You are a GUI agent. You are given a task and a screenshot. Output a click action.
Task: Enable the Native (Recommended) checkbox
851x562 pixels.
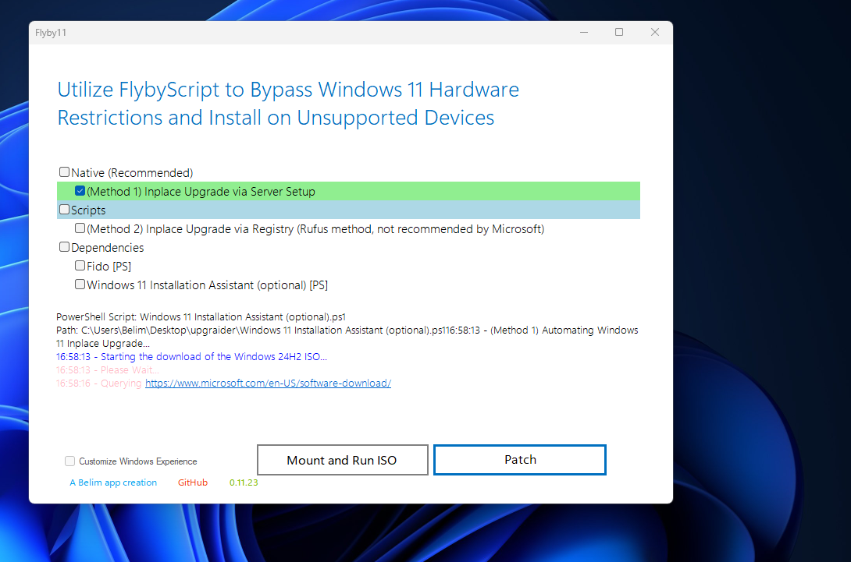tap(64, 171)
